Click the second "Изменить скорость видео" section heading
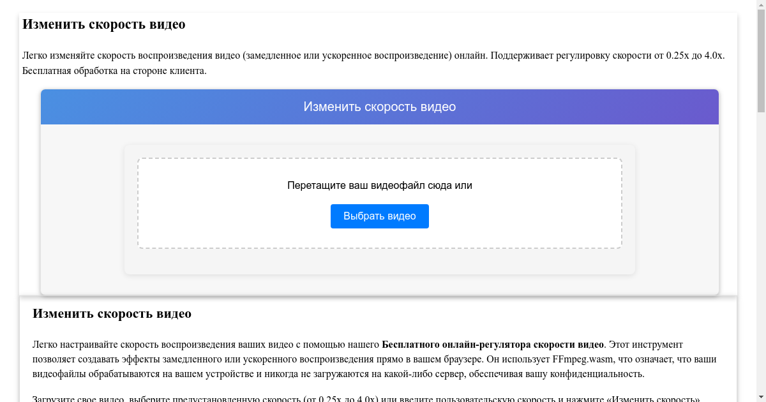 pos(112,313)
